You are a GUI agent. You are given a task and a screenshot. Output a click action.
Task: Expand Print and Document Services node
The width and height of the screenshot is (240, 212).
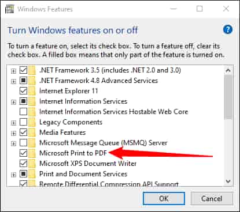pyautogui.click(x=13, y=175)
